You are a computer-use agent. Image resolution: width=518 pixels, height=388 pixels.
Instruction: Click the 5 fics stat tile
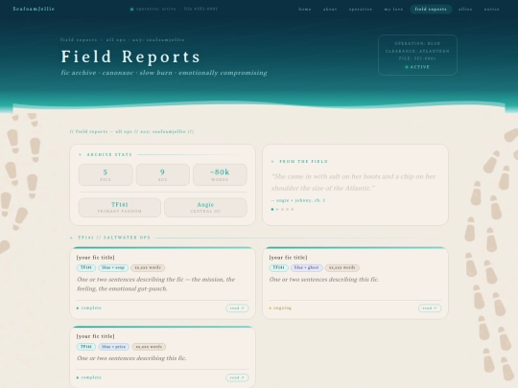pos(106,175)
